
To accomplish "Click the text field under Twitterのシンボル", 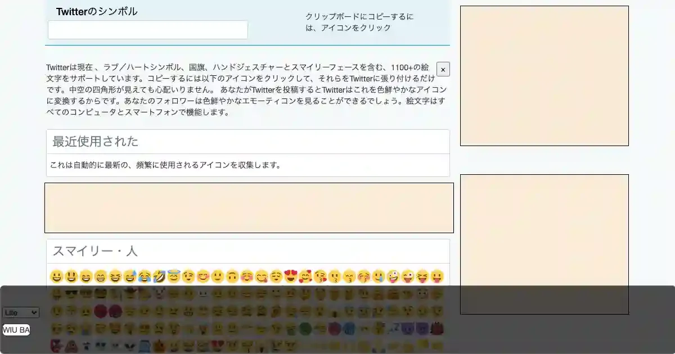I will pyautogui.click(x=147, y=30).
